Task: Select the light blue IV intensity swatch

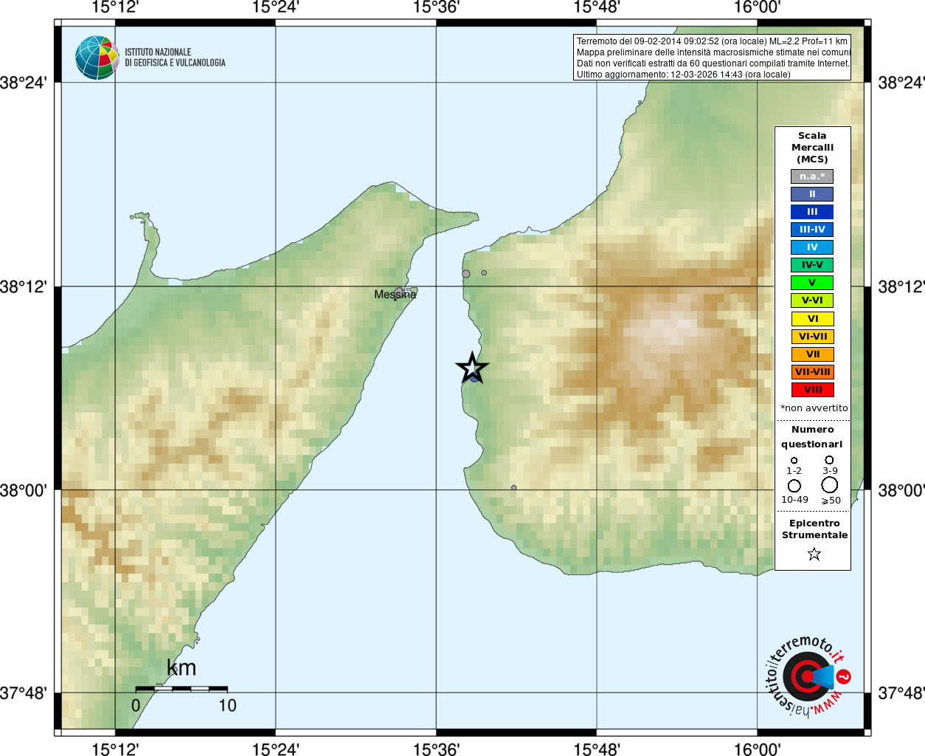Action: point(812,247)
